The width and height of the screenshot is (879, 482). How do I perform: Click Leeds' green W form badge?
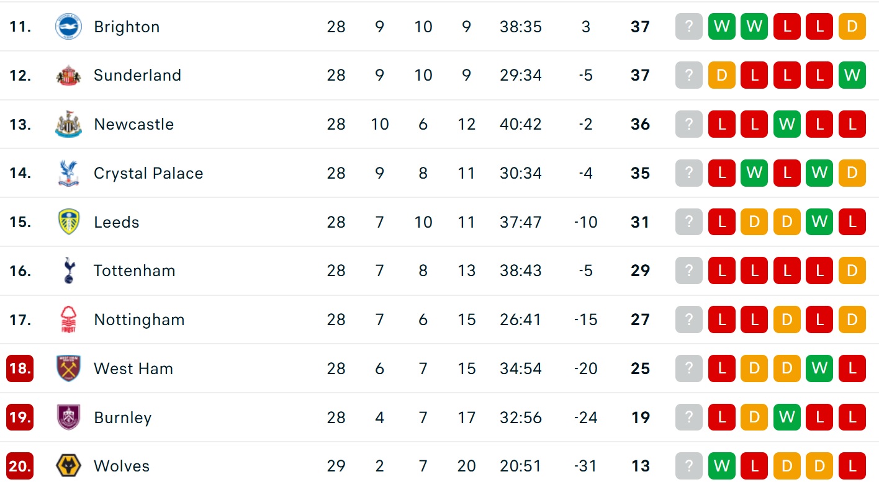point(819,222)
